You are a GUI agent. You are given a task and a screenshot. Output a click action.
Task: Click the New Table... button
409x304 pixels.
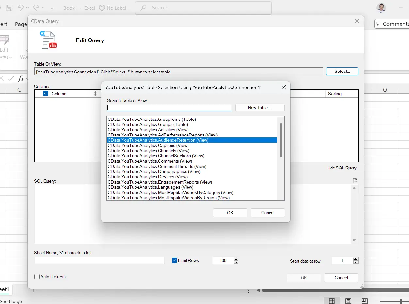(x=259, y=108)
